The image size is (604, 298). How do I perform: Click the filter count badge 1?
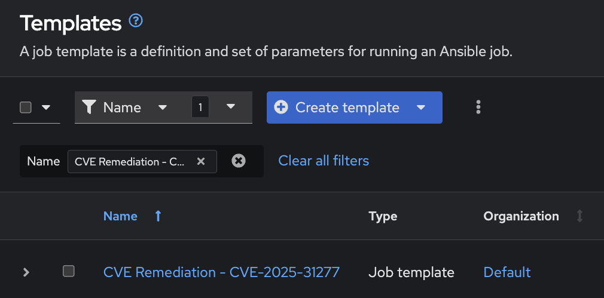(200, 107)
